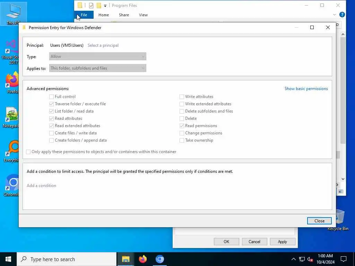Click the Select a principal link
Viewport: 355px width, 266px height.
click(103, 45)
